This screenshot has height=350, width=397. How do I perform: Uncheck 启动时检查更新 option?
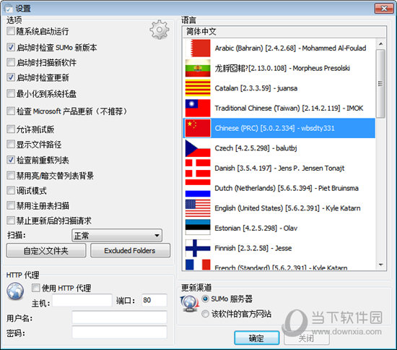click(11, 77)
